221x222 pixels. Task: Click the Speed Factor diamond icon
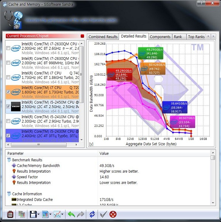coord(14,177)
